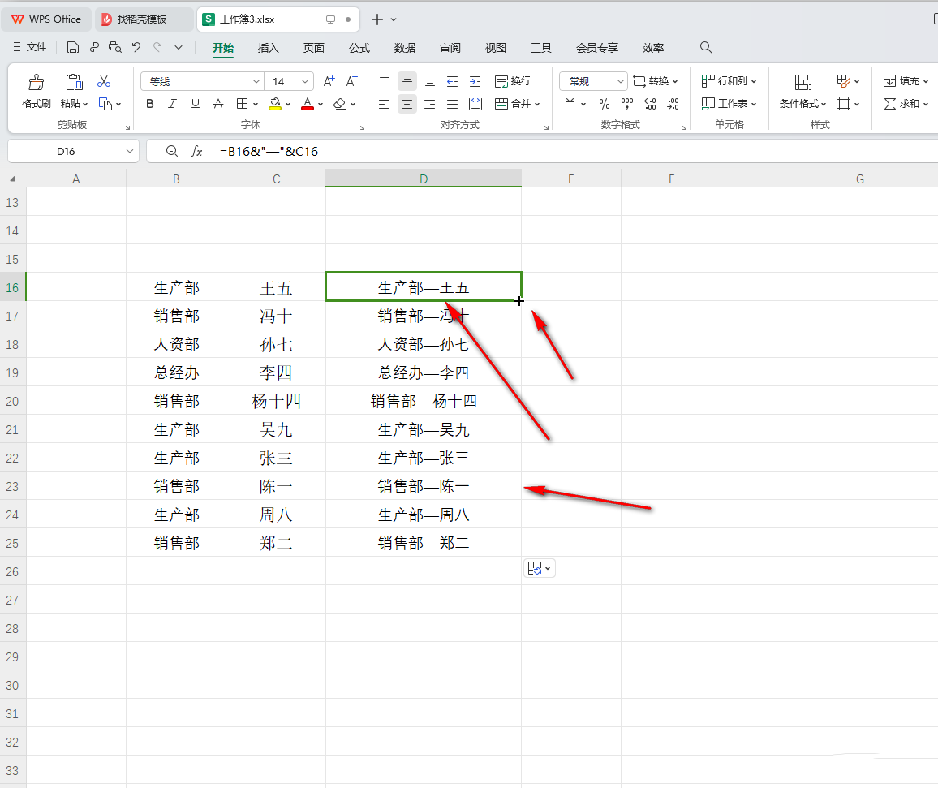Toggle Underline formatting

point(196,104)
